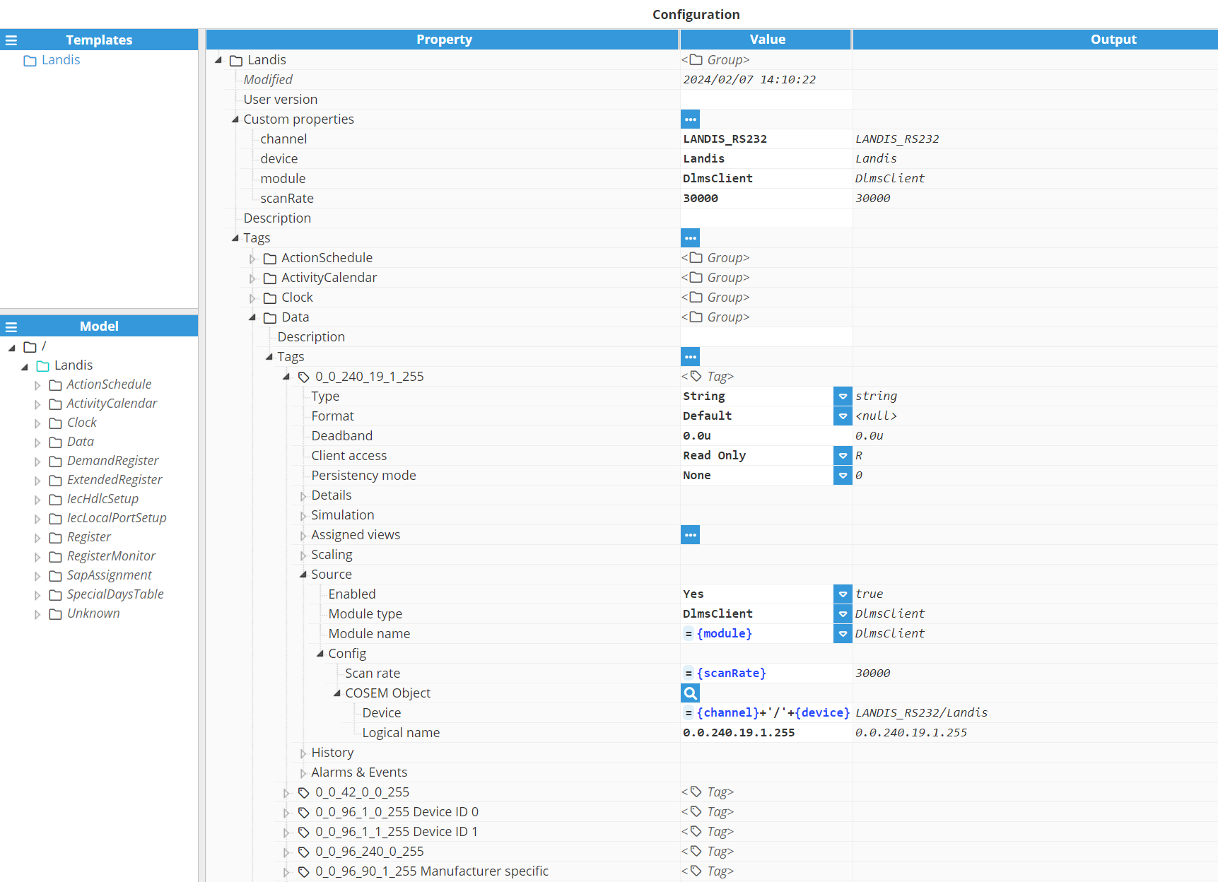Select the Landis template in Templates list
1218x882 pixels.
[x=61, y=60]
